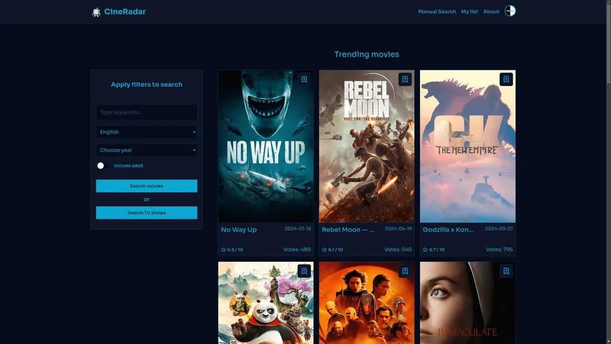The width and height of the screenshot is (611, 344).
Task: Click the 2024-04-19 release date
Action: tap(398, 229)
